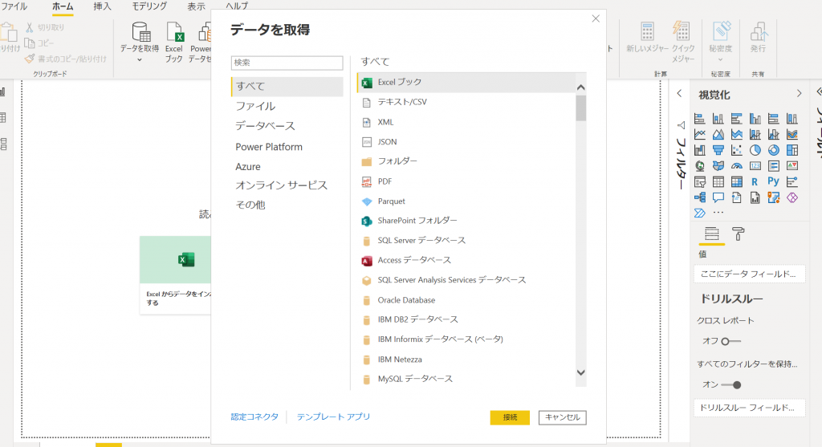Toggle すべてのフィルターを保持 switch
Viewport: 822px width, 447px height.
[730, 385]
